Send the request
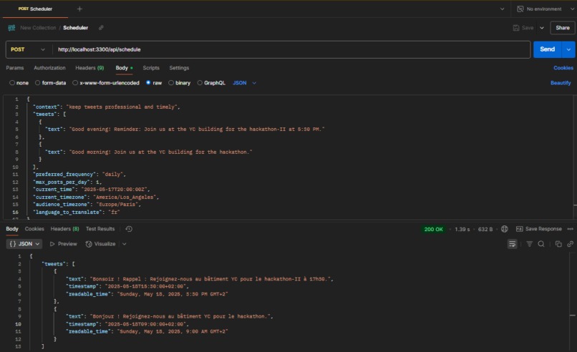 point(547,49)
